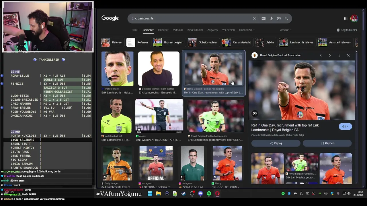Viewport: 367px width, 206px height.
Task: Open the Yer siteleri tab
Action: click(x=228, y=30)
